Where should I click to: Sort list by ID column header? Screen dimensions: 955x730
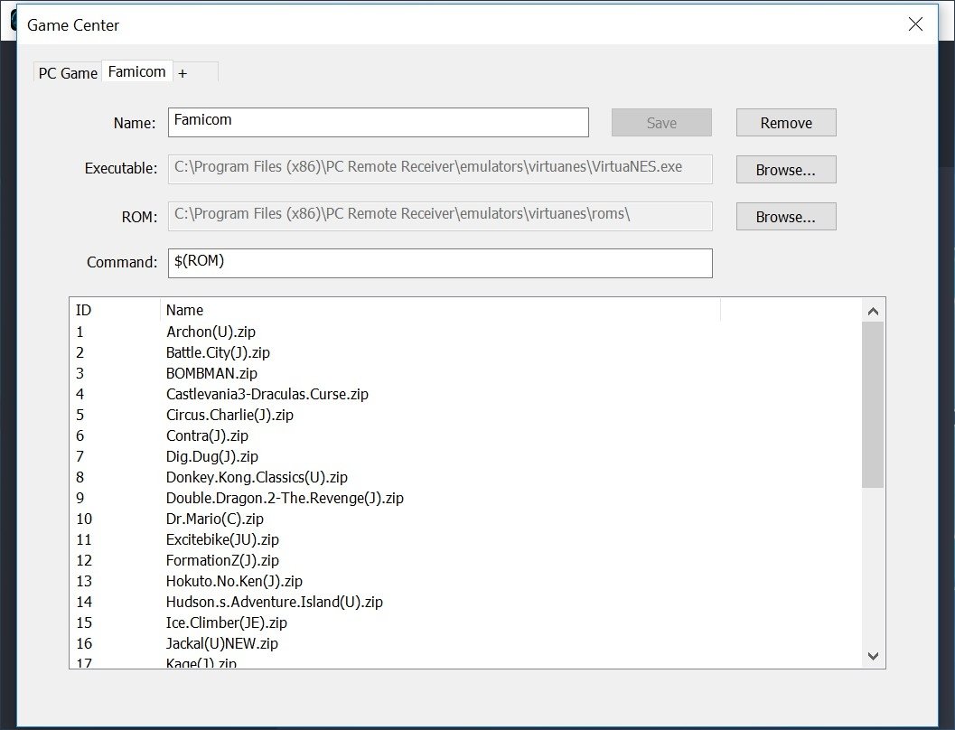115,310
